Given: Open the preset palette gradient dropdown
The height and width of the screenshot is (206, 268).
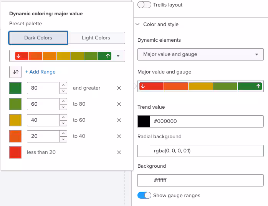Looking at the screenshot, I should tap(118, 56).
